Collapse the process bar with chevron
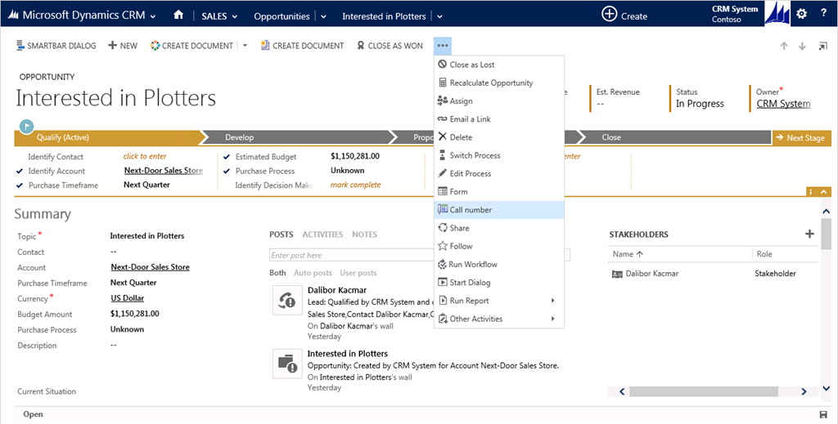Image resolution: width=838 pixels, height=424 pixels. (x=825, y=191)
